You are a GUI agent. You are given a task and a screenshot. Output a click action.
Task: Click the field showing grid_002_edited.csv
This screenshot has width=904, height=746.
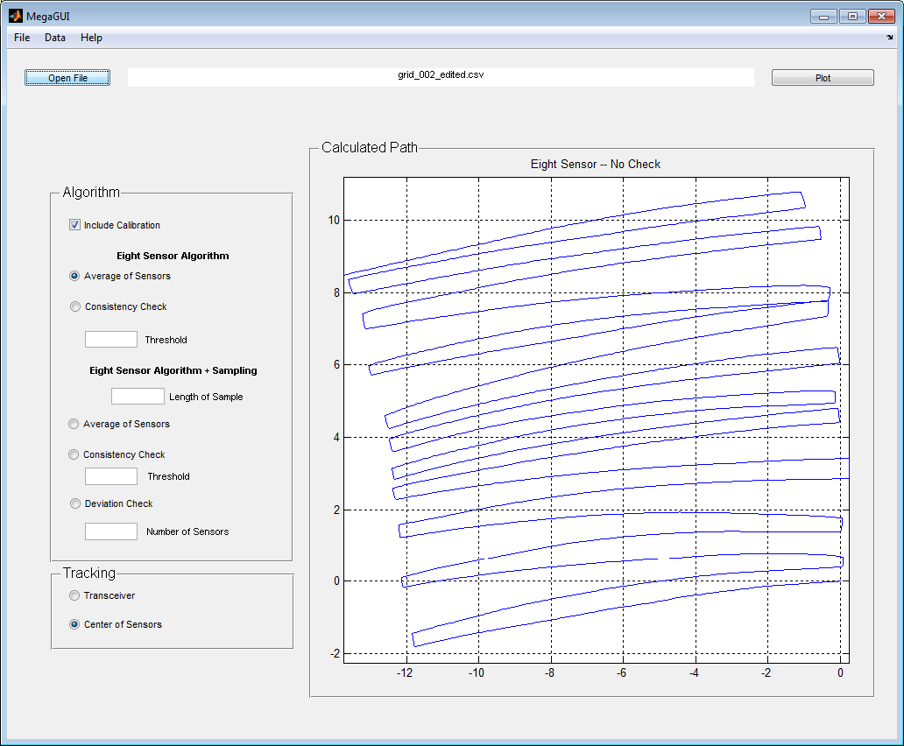click(x=441, y=77)
